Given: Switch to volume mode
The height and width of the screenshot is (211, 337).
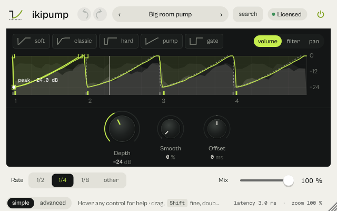Looking at the screenshot, I should pyautogui.click(x=267, y=41).
